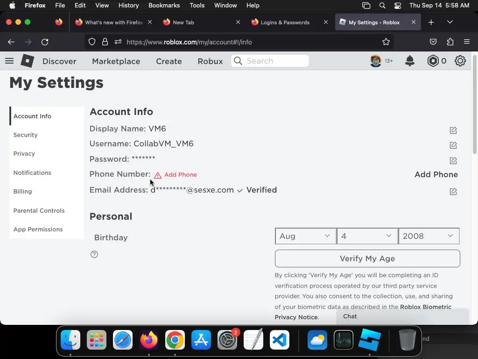
Task: Go to Robux in Roblox navigation
Action: coord(210,61)
